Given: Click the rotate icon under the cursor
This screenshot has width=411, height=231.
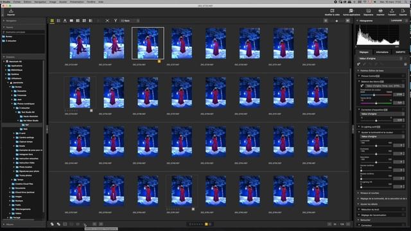Looking at the screenshot, I should coord(84,224).
